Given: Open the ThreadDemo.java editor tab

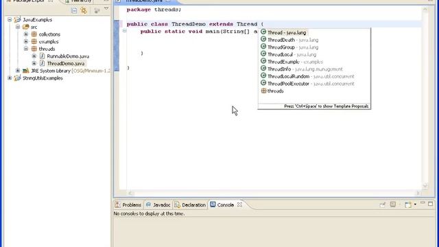Looking at the screenshot, I should [x=143, y=1].
